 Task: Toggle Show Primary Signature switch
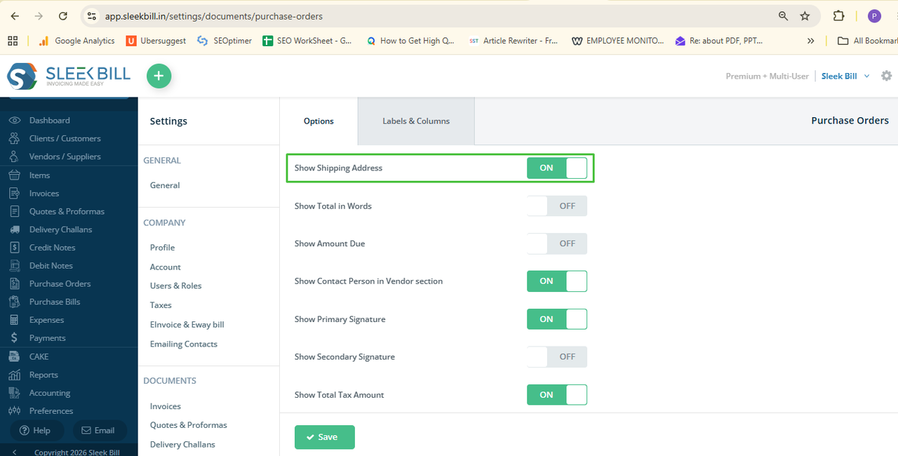tap(557, 319)
